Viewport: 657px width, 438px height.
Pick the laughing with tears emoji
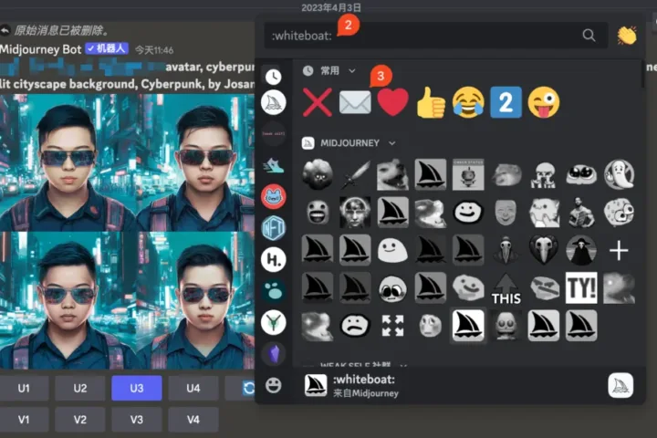(x=468, y=102)
